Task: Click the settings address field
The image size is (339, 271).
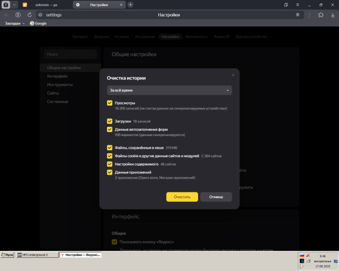Action: click(x=169, y=15)
